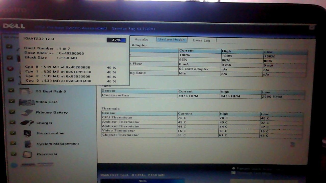
Task: Enable the Thorough Test Mode checkbox
Action: coord(234,172)
